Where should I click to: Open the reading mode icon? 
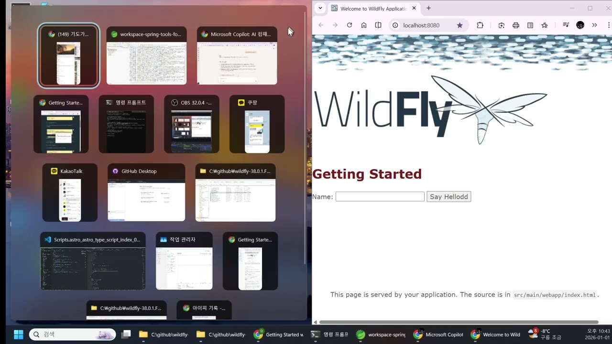click(x=530, y=25)
